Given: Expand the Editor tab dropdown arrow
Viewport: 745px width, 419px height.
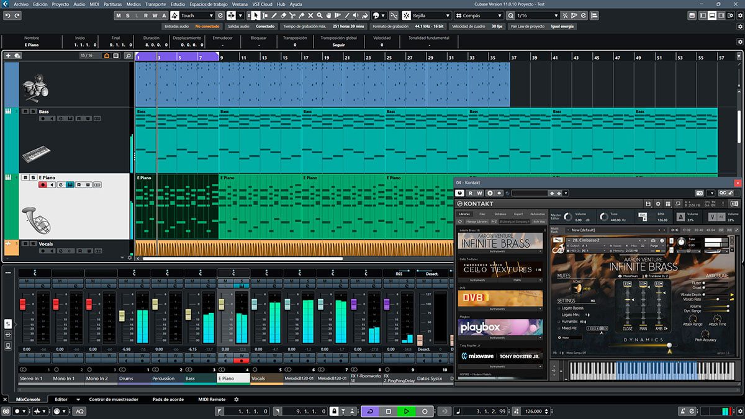Looking at the screenshot, I should (x=78, y=399).
